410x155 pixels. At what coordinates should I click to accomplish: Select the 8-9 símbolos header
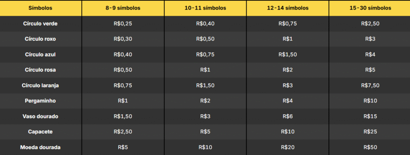click(123, 8)
